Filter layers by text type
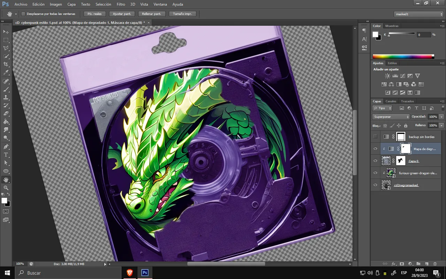 pyautogui.click(x=416, y=108)
